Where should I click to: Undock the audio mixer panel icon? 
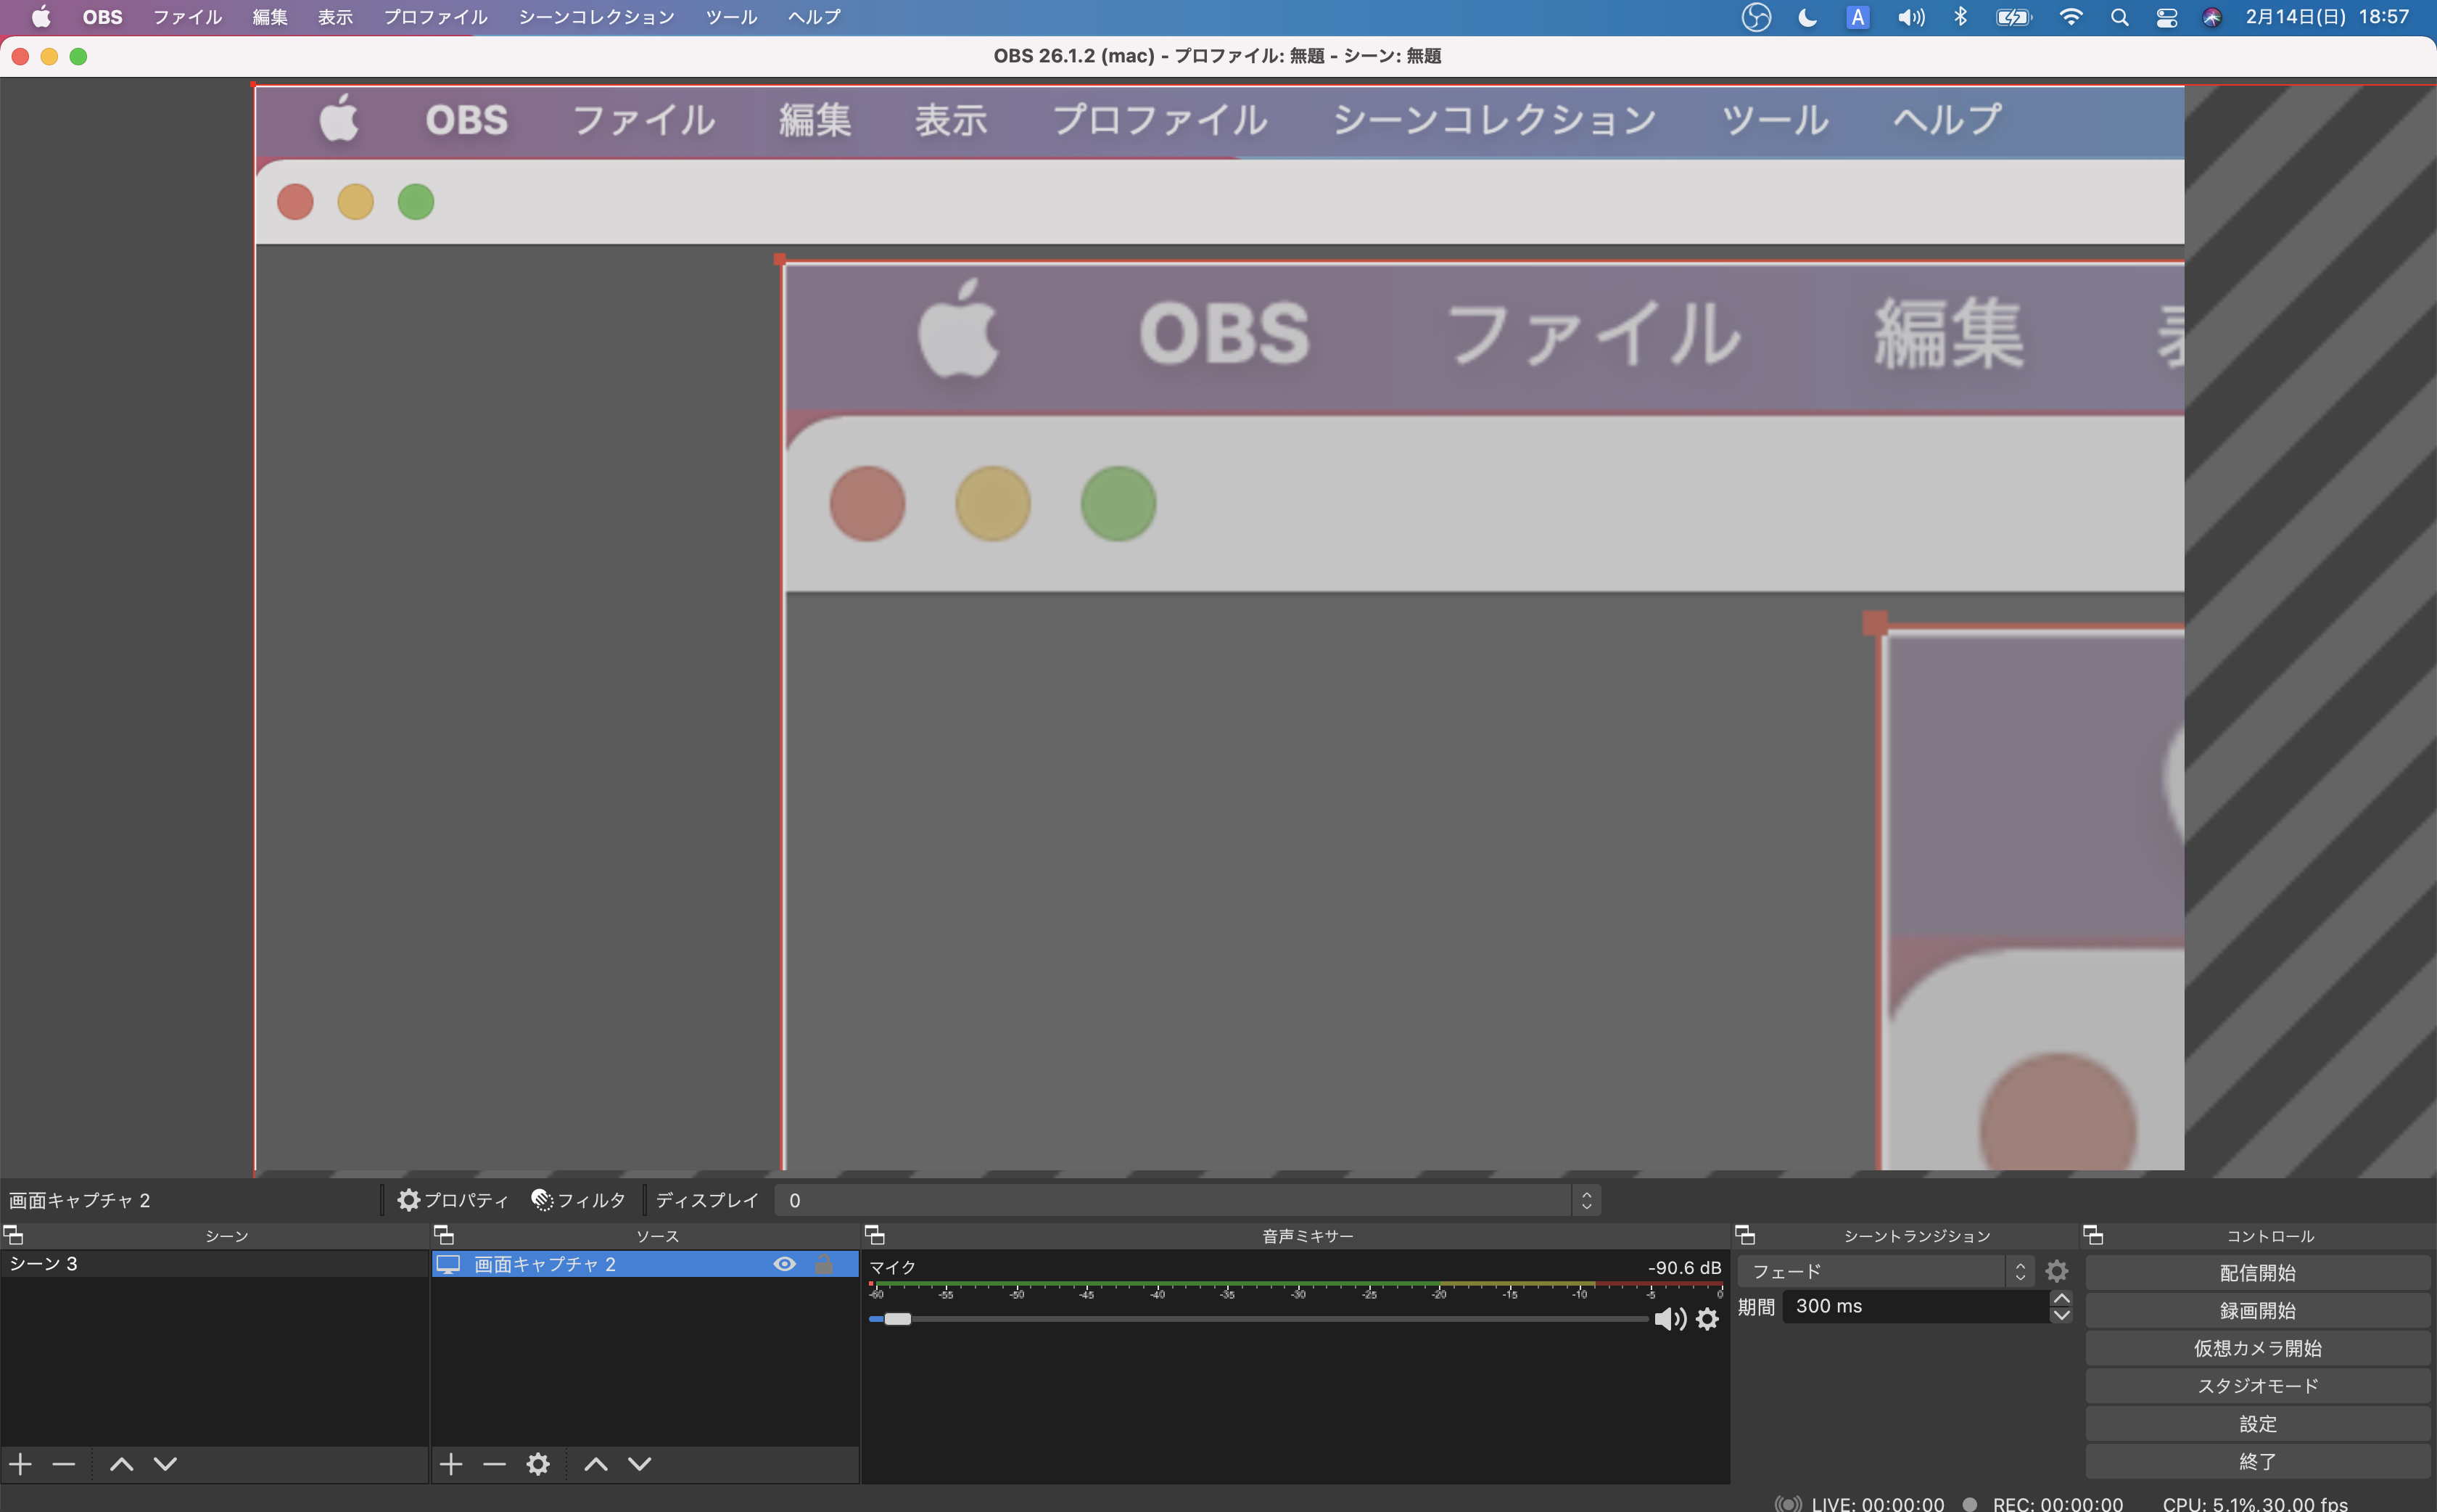[x=875, y=1235]
